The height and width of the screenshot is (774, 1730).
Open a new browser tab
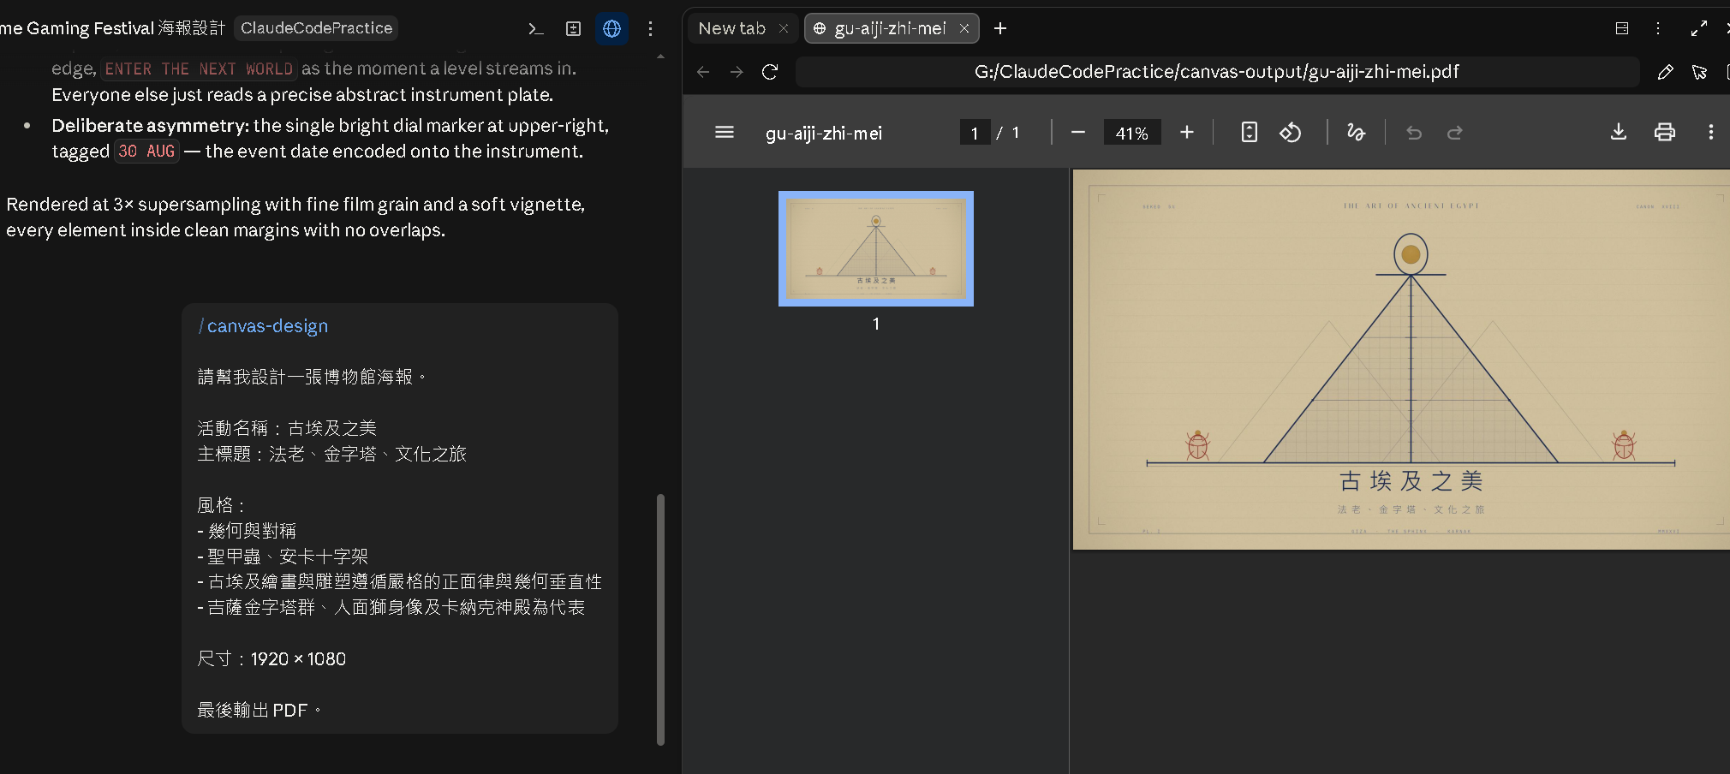999,28
